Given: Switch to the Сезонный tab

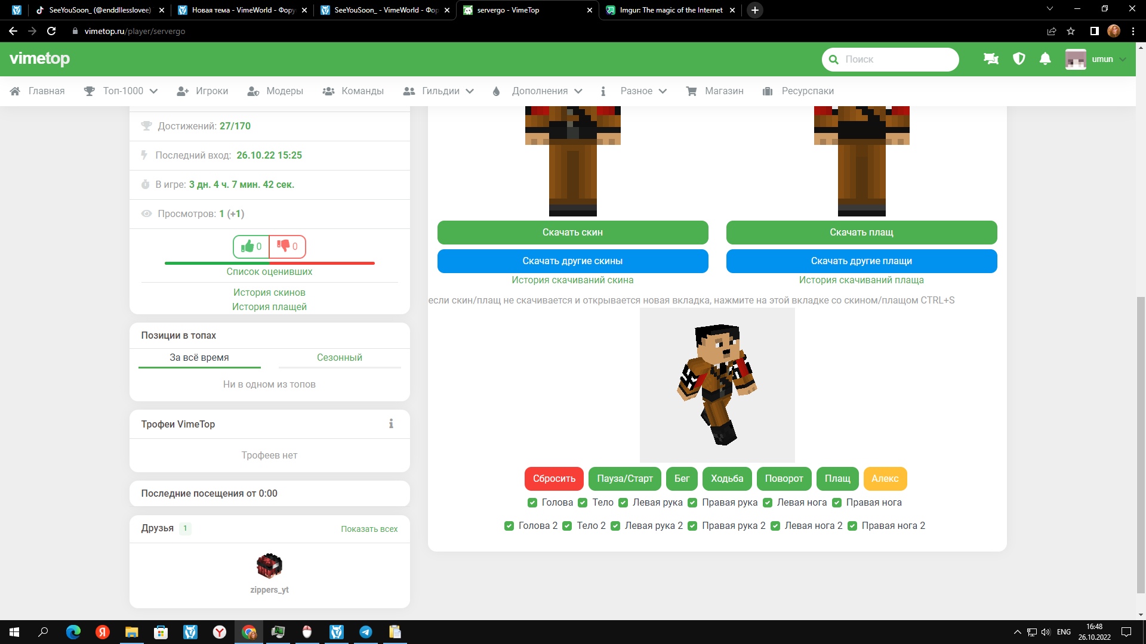Looking at the screenshot, I should pyautogui.click(x=339, y=358).
